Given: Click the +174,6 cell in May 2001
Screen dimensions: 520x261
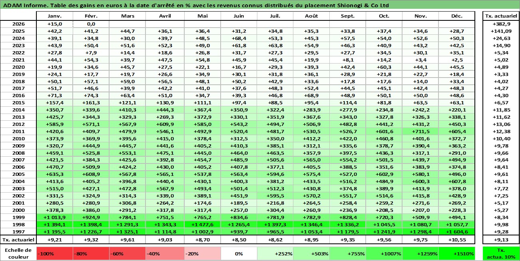Looking at the screenshot, I should [203, 203].
